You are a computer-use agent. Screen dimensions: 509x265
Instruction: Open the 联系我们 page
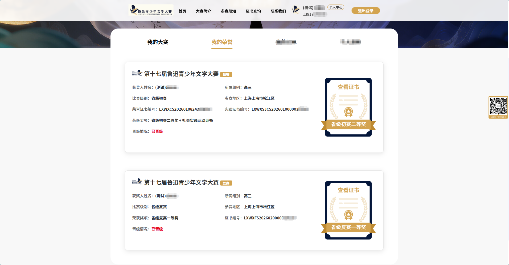click(278, 11)
